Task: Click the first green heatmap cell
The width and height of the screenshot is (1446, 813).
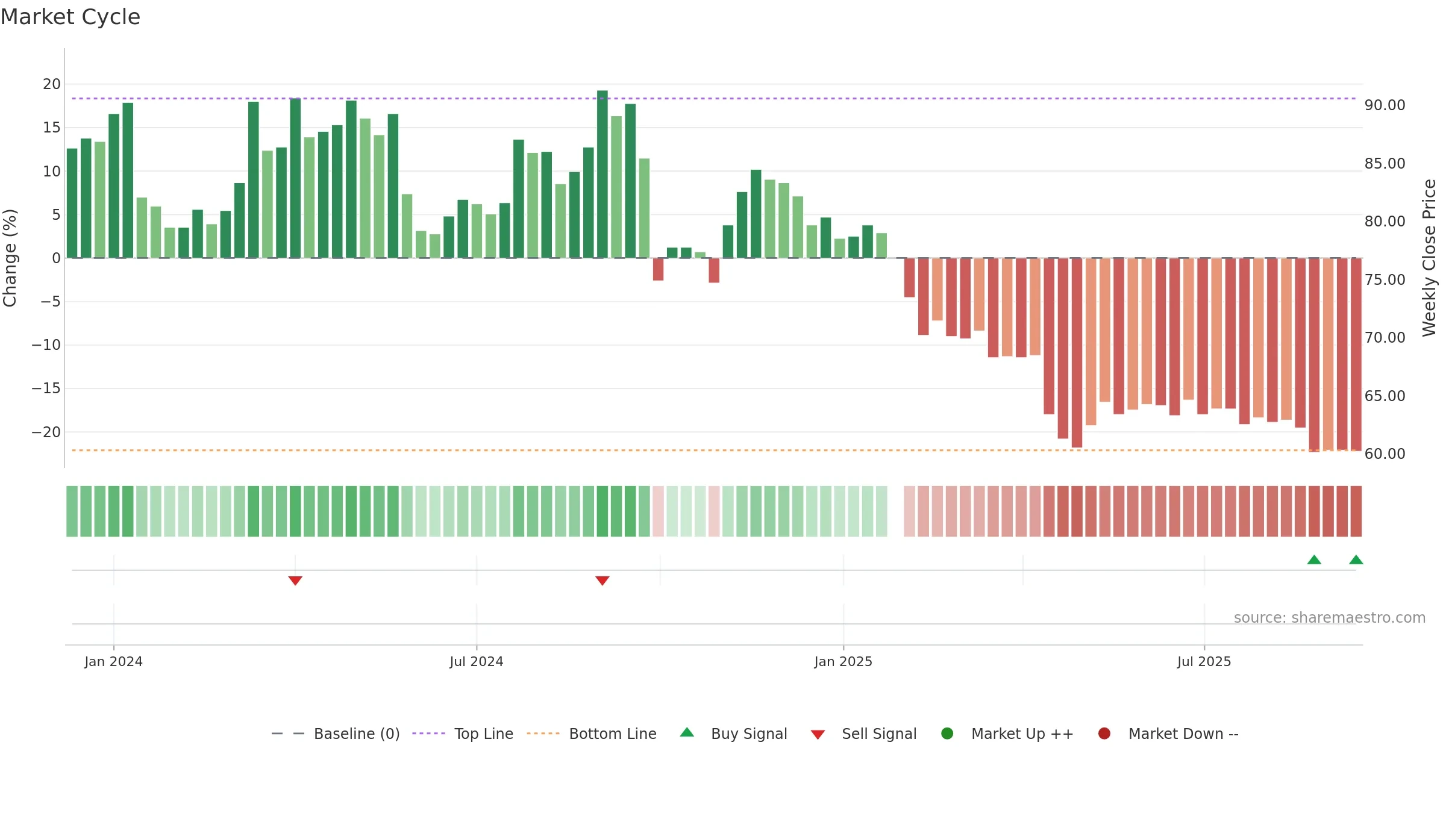Action: point(72,511)
